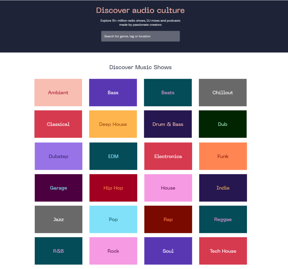Open the House genre tile
This screenshot has height=269, width=288.
[168, 188]
